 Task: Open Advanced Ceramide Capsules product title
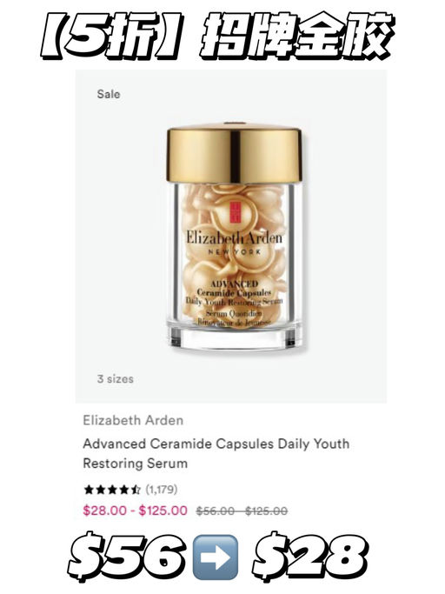click(x=216, y=453)
